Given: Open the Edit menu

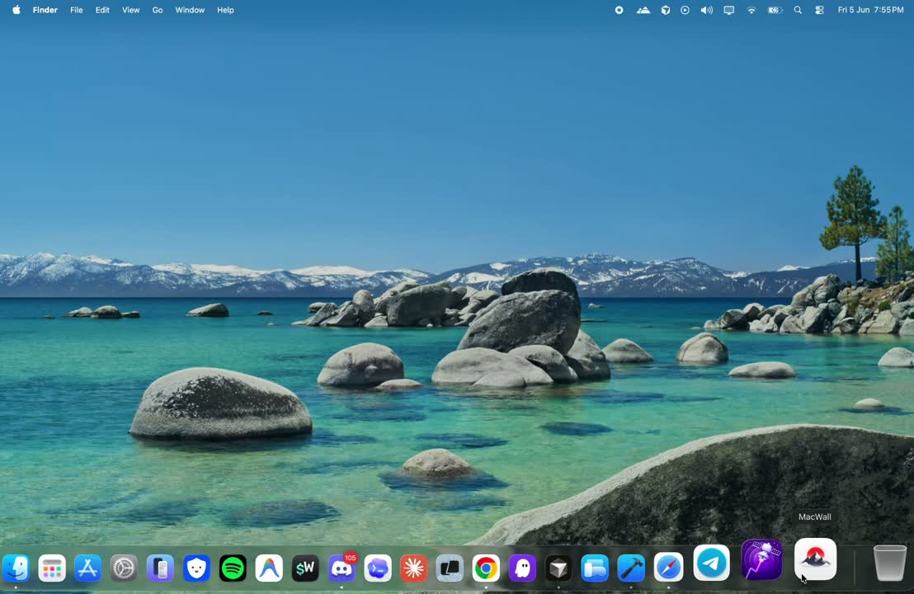Looking at the screenshot, I should click(x=102, y=10).
